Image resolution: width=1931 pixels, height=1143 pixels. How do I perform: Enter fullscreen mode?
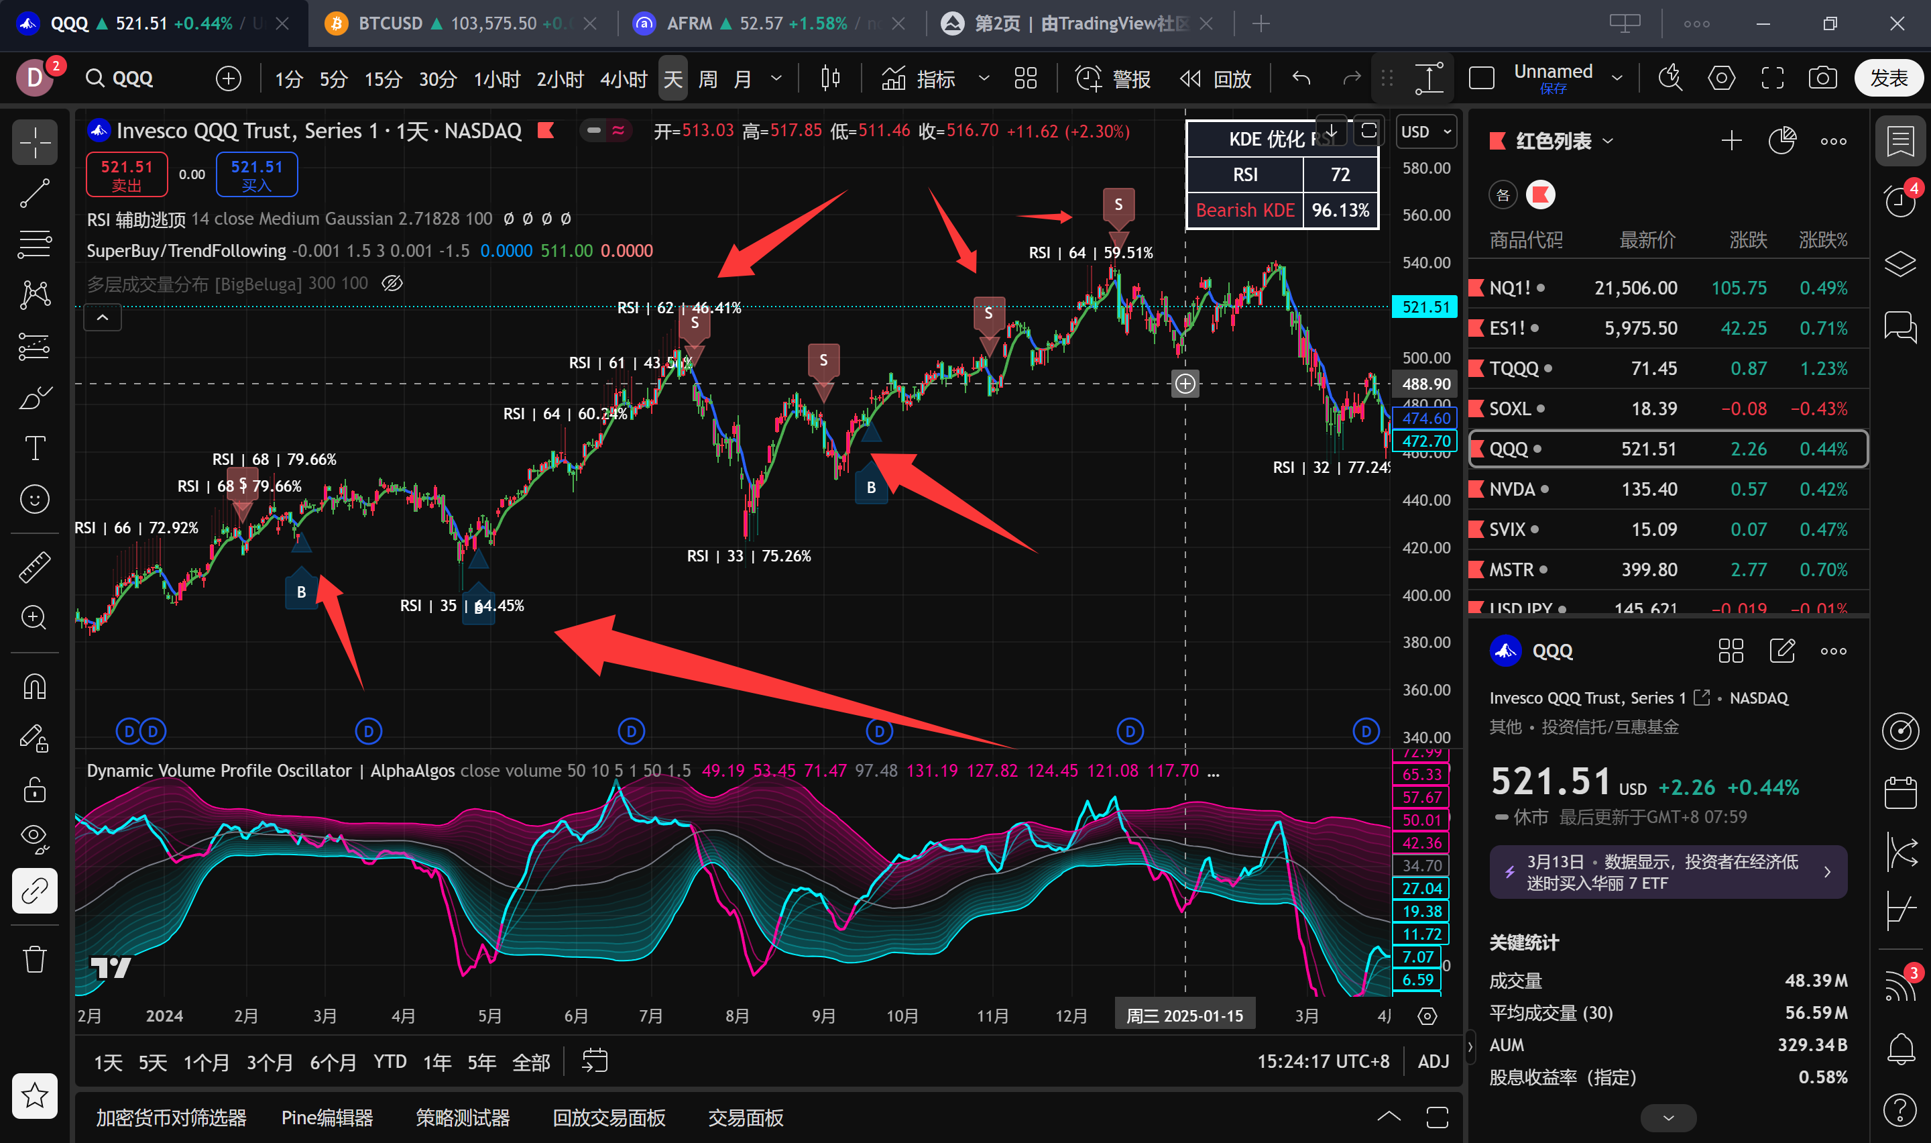tap(1773, 78)
